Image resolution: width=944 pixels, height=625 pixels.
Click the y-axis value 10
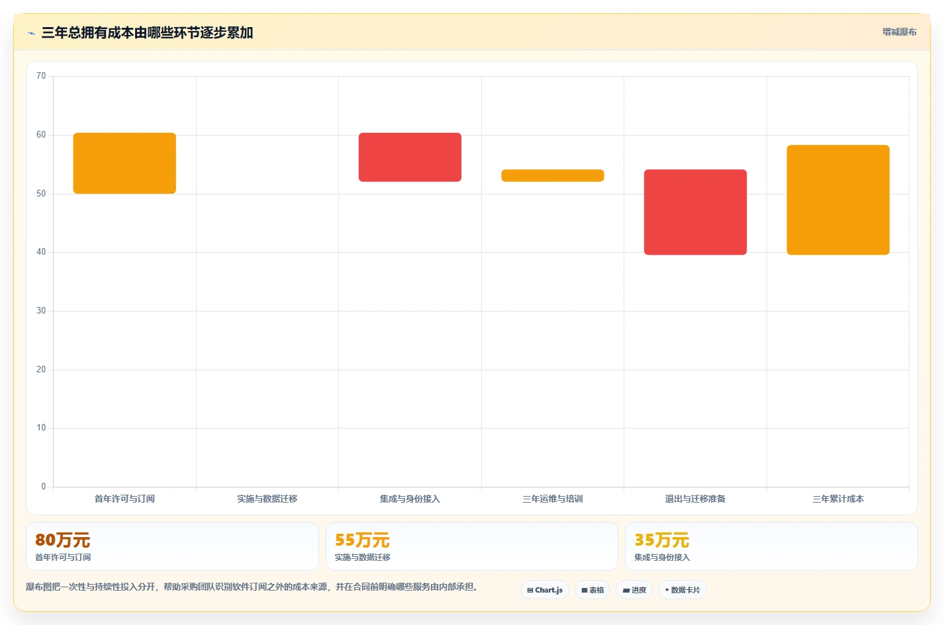[x=41, y=428]
